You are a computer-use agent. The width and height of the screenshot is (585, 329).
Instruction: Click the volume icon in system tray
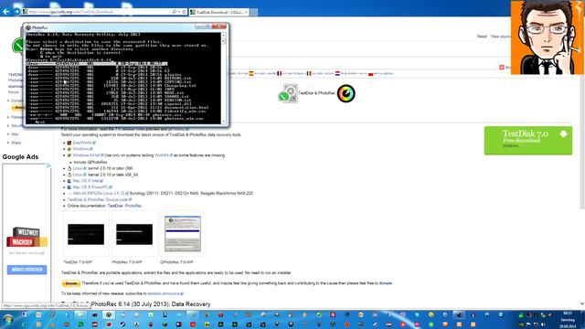(544, 324)
